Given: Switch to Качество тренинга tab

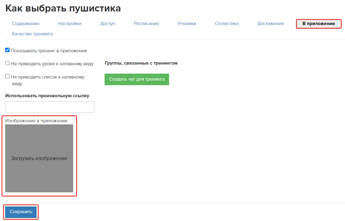Looking at the screenshot, I should (32, 34).
